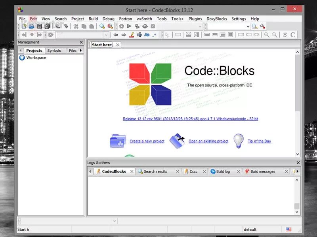Click the Redo arrow icon

(66, 26)
